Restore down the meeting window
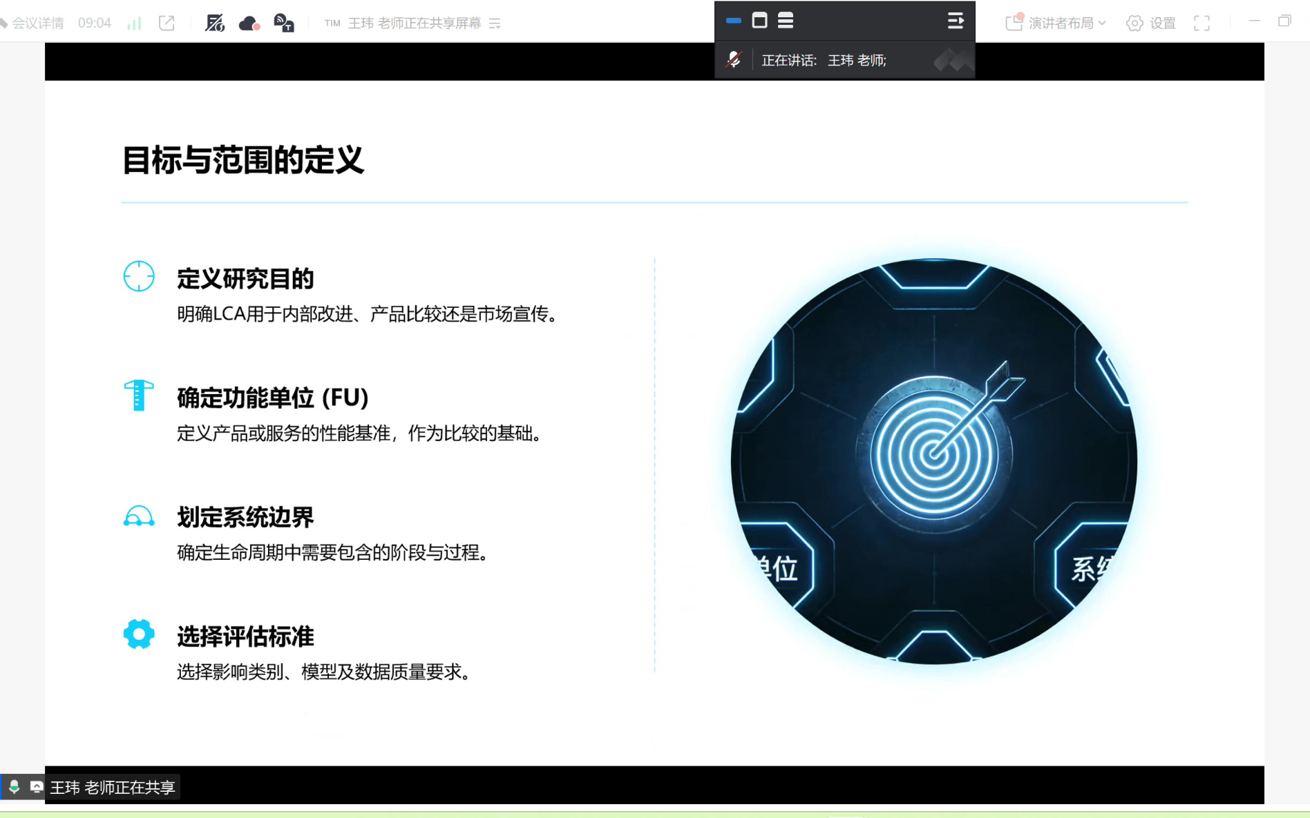Viewport: 1310px width, 818px height. pos(1284,21)
